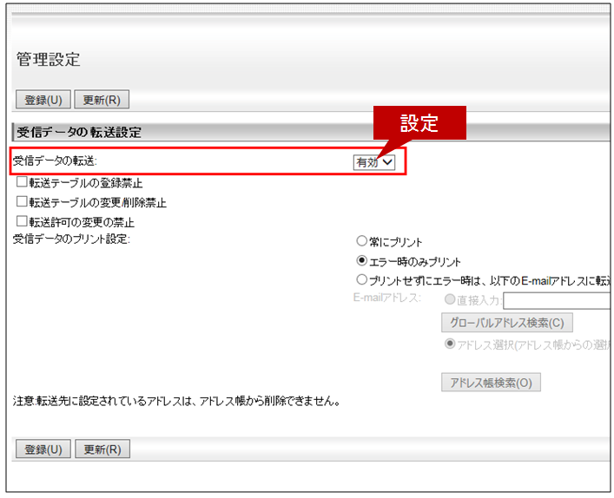614x498 pixels.
Task: Toggle the 転送テーブルの変更/削除禁止 checkbox
Action: pos(23,202)
